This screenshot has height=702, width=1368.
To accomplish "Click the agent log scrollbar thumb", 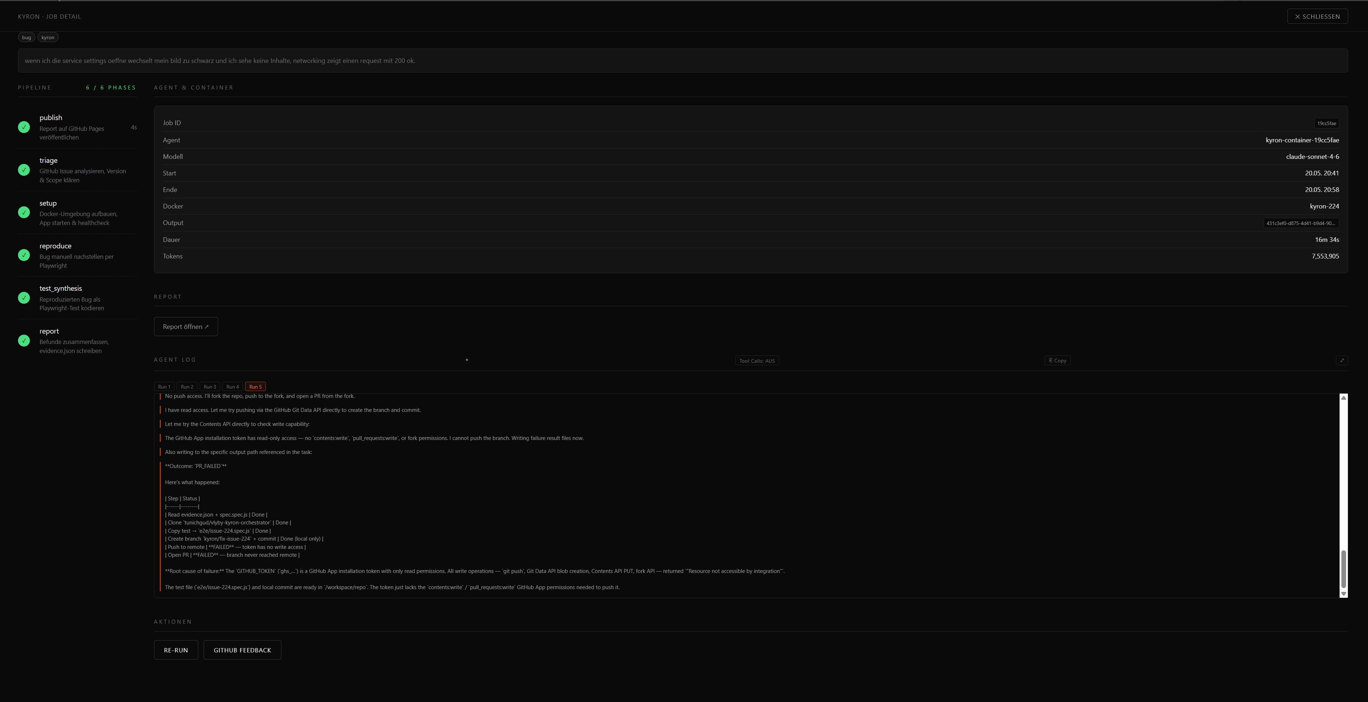I will pyautogui.click(x=1344, y=569).
